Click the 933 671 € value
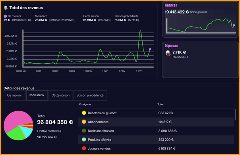Viewport: 240px width, 155px height. coord(165,113)
